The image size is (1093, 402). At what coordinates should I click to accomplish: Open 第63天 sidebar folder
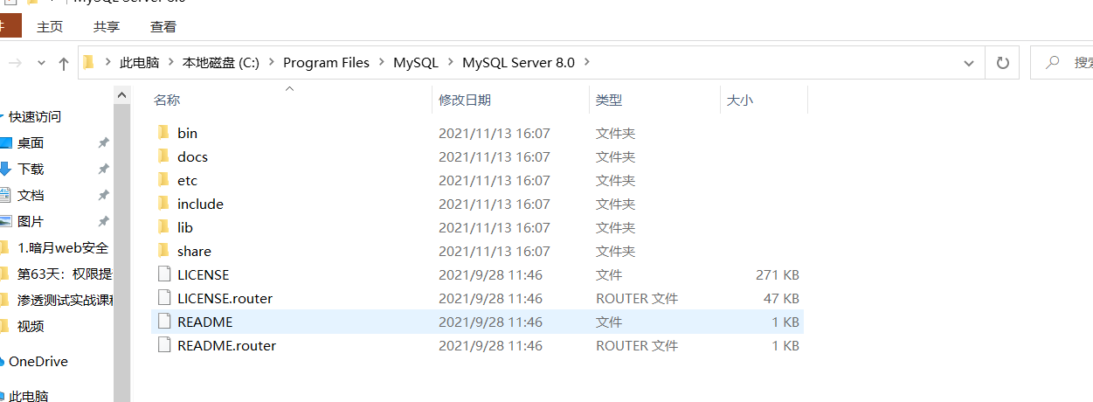[65, 274]
